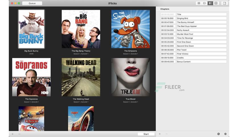The height and width of the screenshot is (137, 238).
Task: Switch to the metadata tag panel icon
Action: tap(204, 3)
